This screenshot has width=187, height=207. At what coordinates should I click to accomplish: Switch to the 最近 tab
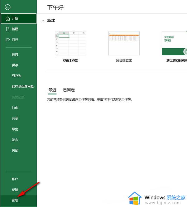pos(52,90)
